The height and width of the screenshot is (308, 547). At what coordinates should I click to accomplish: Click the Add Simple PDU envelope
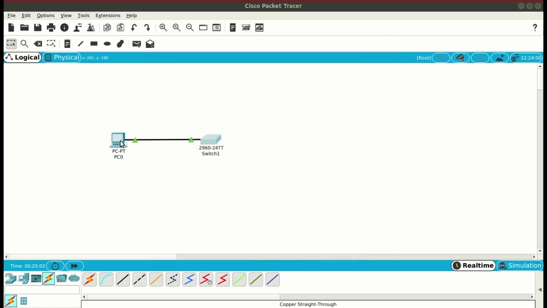tap(137, 44)
